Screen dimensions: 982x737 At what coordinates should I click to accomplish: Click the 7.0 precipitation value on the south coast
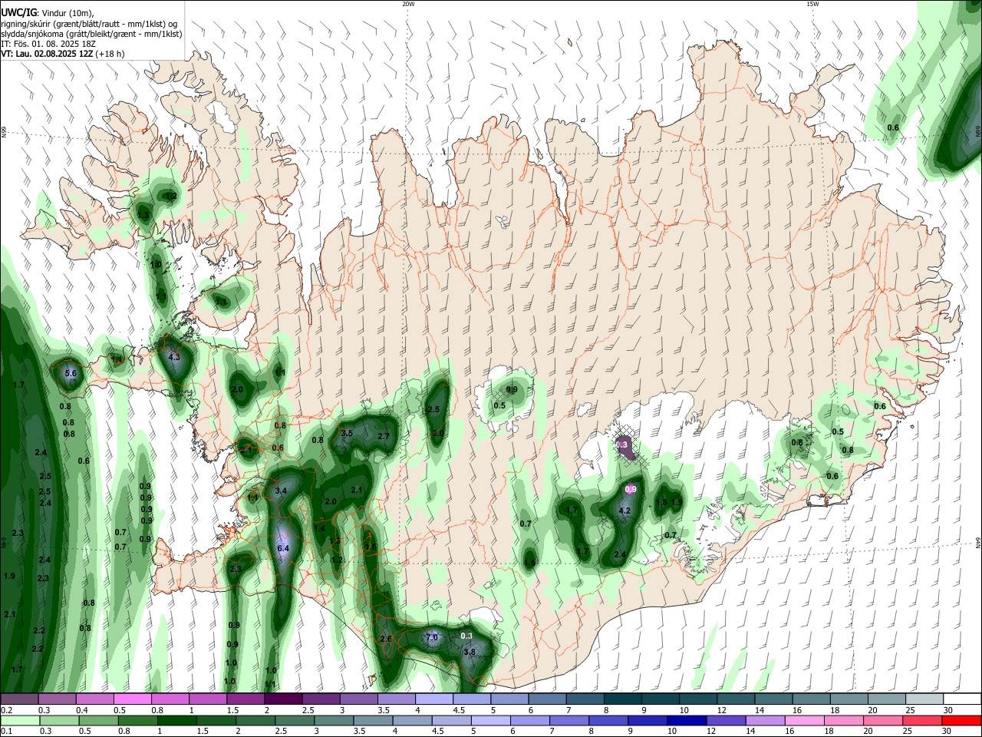coord(432,637)
